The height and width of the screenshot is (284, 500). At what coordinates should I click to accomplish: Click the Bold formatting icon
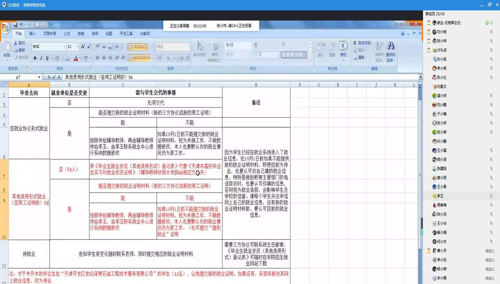[x=35, y=58]
